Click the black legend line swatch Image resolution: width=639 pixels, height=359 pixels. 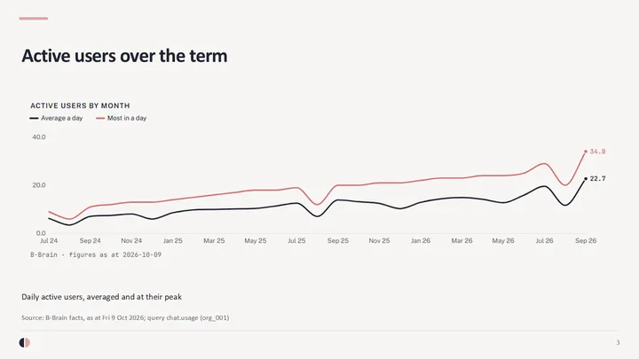35,118
